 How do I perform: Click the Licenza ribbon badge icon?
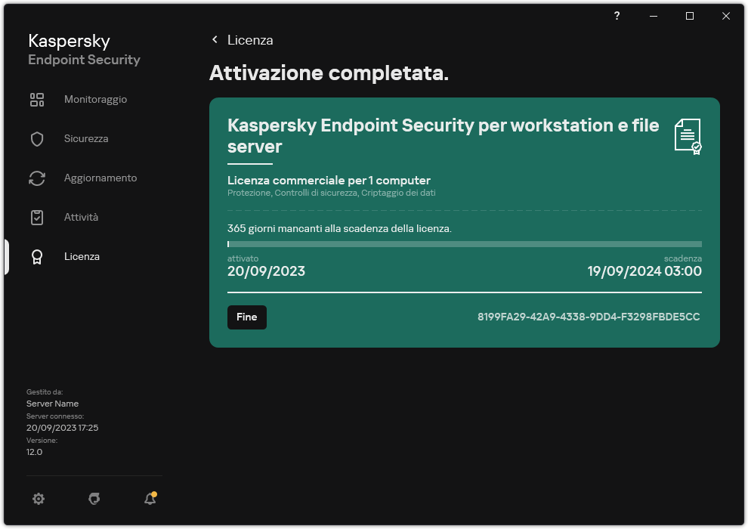coord(37,257)
